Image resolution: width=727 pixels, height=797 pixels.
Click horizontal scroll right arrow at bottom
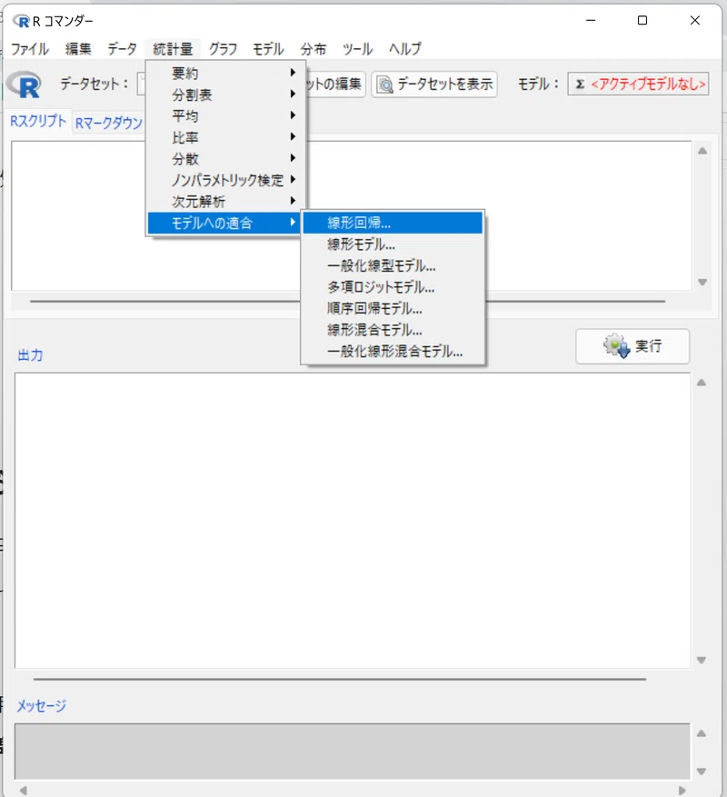682,791
